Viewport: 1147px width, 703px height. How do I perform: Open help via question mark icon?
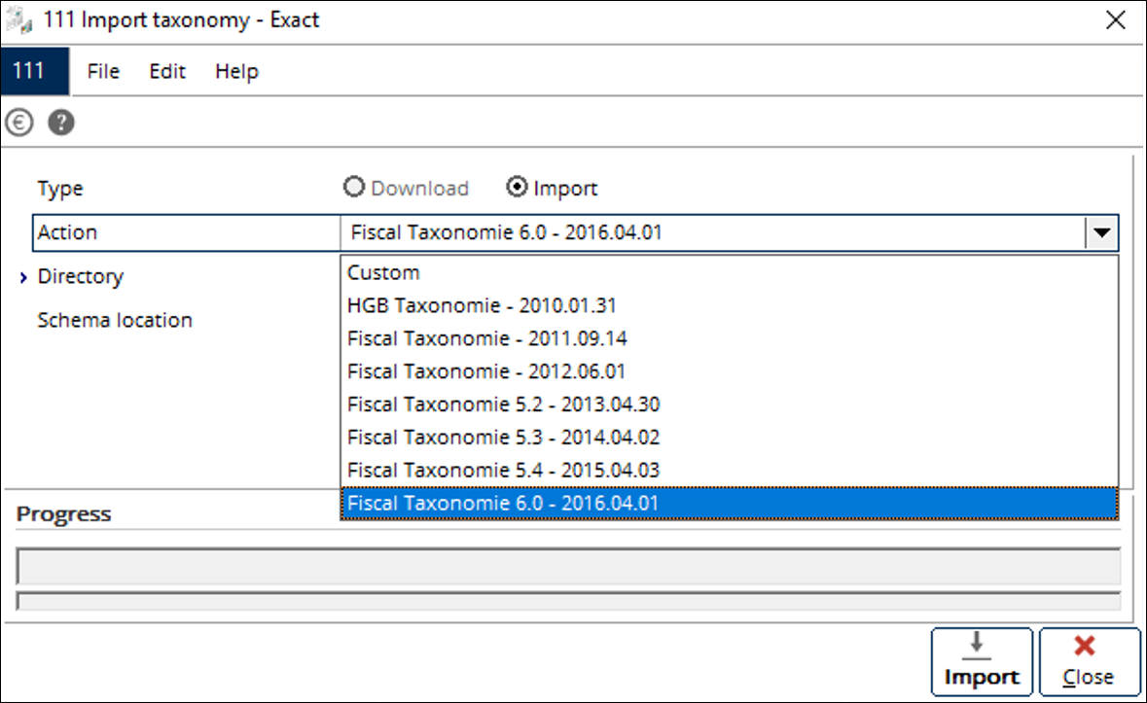[x=61, y=123]
